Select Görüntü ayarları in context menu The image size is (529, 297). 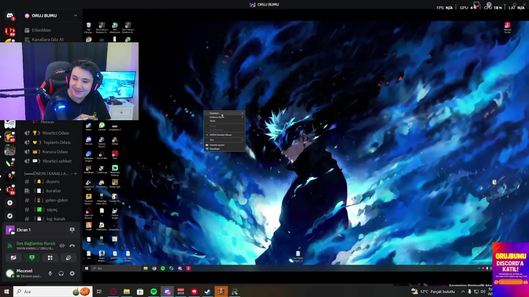(x=224, y=145)
